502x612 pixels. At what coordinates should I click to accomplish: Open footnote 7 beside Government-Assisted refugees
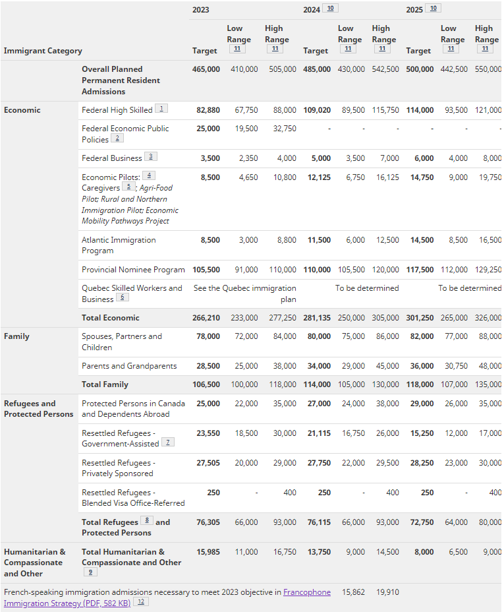(x=168, y=443)
